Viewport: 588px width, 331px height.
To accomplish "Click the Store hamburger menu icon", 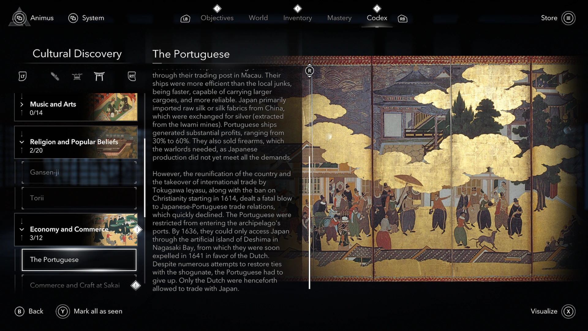I will click(x=568, y=18).
